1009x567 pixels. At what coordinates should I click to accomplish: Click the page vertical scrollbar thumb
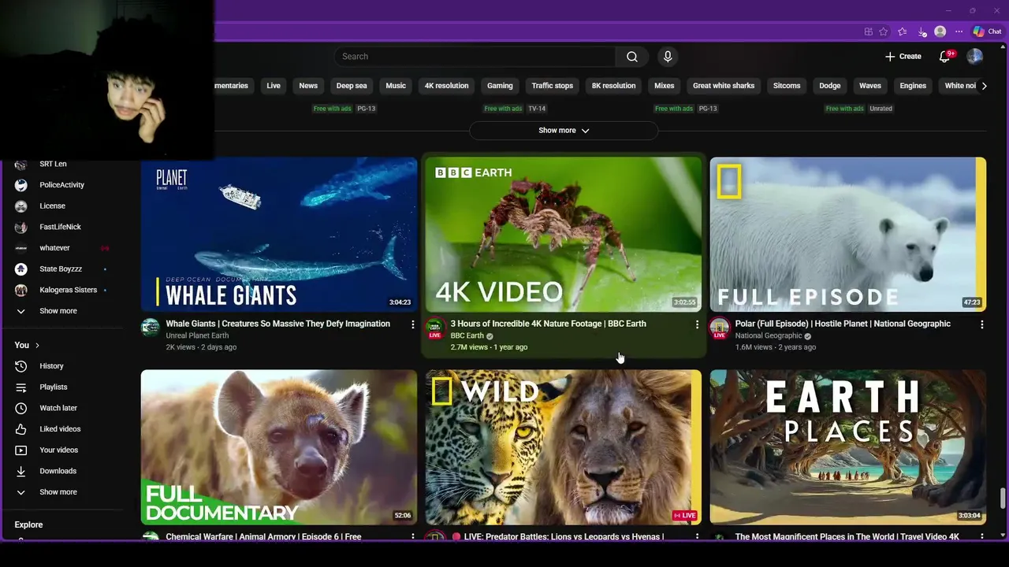point(1003,498)
